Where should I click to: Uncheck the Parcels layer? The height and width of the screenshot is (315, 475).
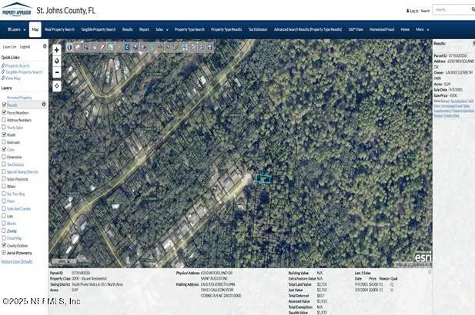pyautogui.click(x=4, y=104)
